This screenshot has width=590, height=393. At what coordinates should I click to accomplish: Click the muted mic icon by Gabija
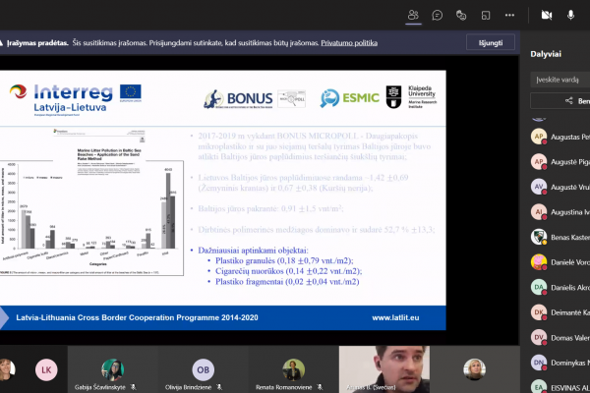(133, 387)
